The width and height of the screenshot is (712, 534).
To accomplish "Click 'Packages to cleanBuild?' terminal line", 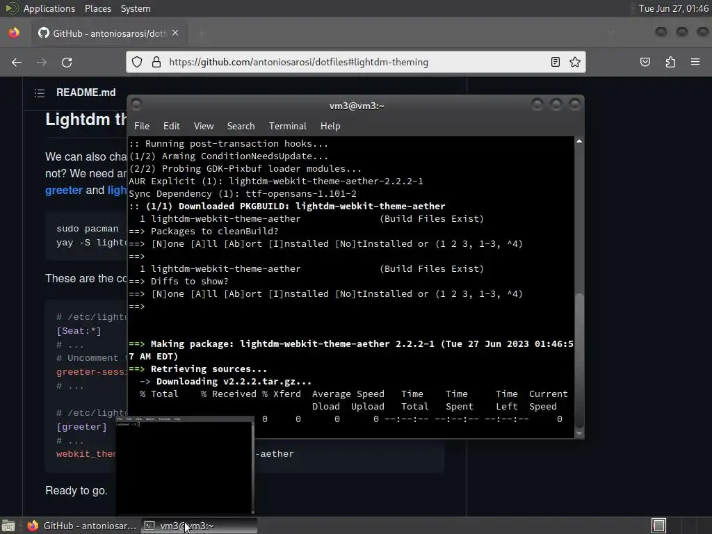I will (204, 231).
